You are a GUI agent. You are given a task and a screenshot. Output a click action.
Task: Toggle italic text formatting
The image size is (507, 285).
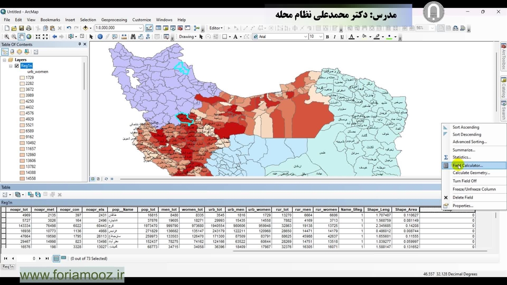tap(335, 37)
